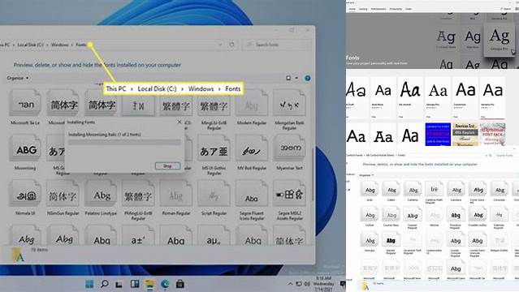Select Windows in the breadcrumb path

pyautogui.click(x=59, y=45)
